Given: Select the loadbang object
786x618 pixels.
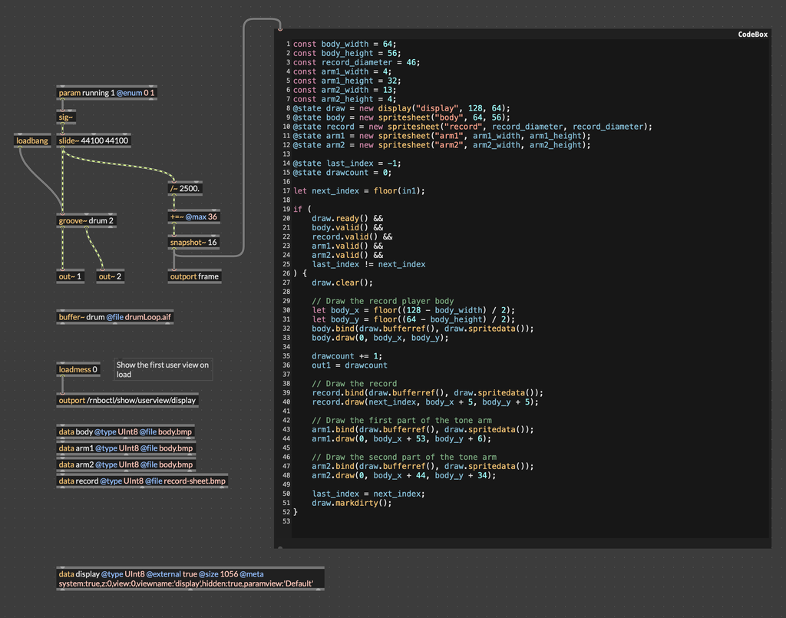Looking at the screenshot, I should tap(32, 141).
